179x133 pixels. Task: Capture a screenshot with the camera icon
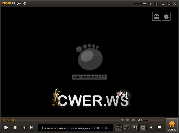[143, 128]
